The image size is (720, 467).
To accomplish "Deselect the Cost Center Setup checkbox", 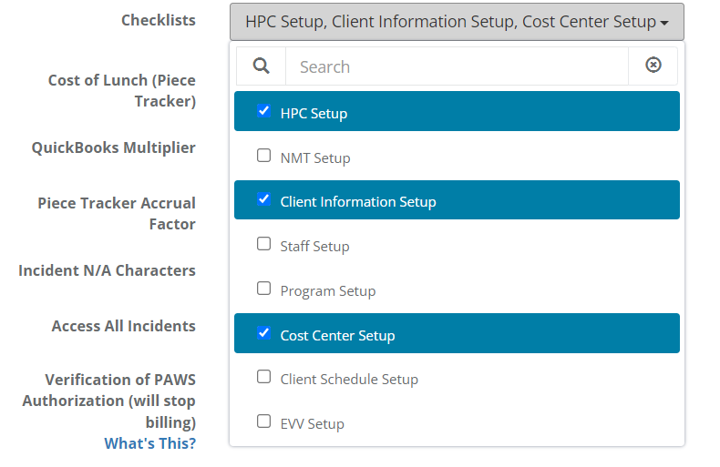I will coord(263,333).
